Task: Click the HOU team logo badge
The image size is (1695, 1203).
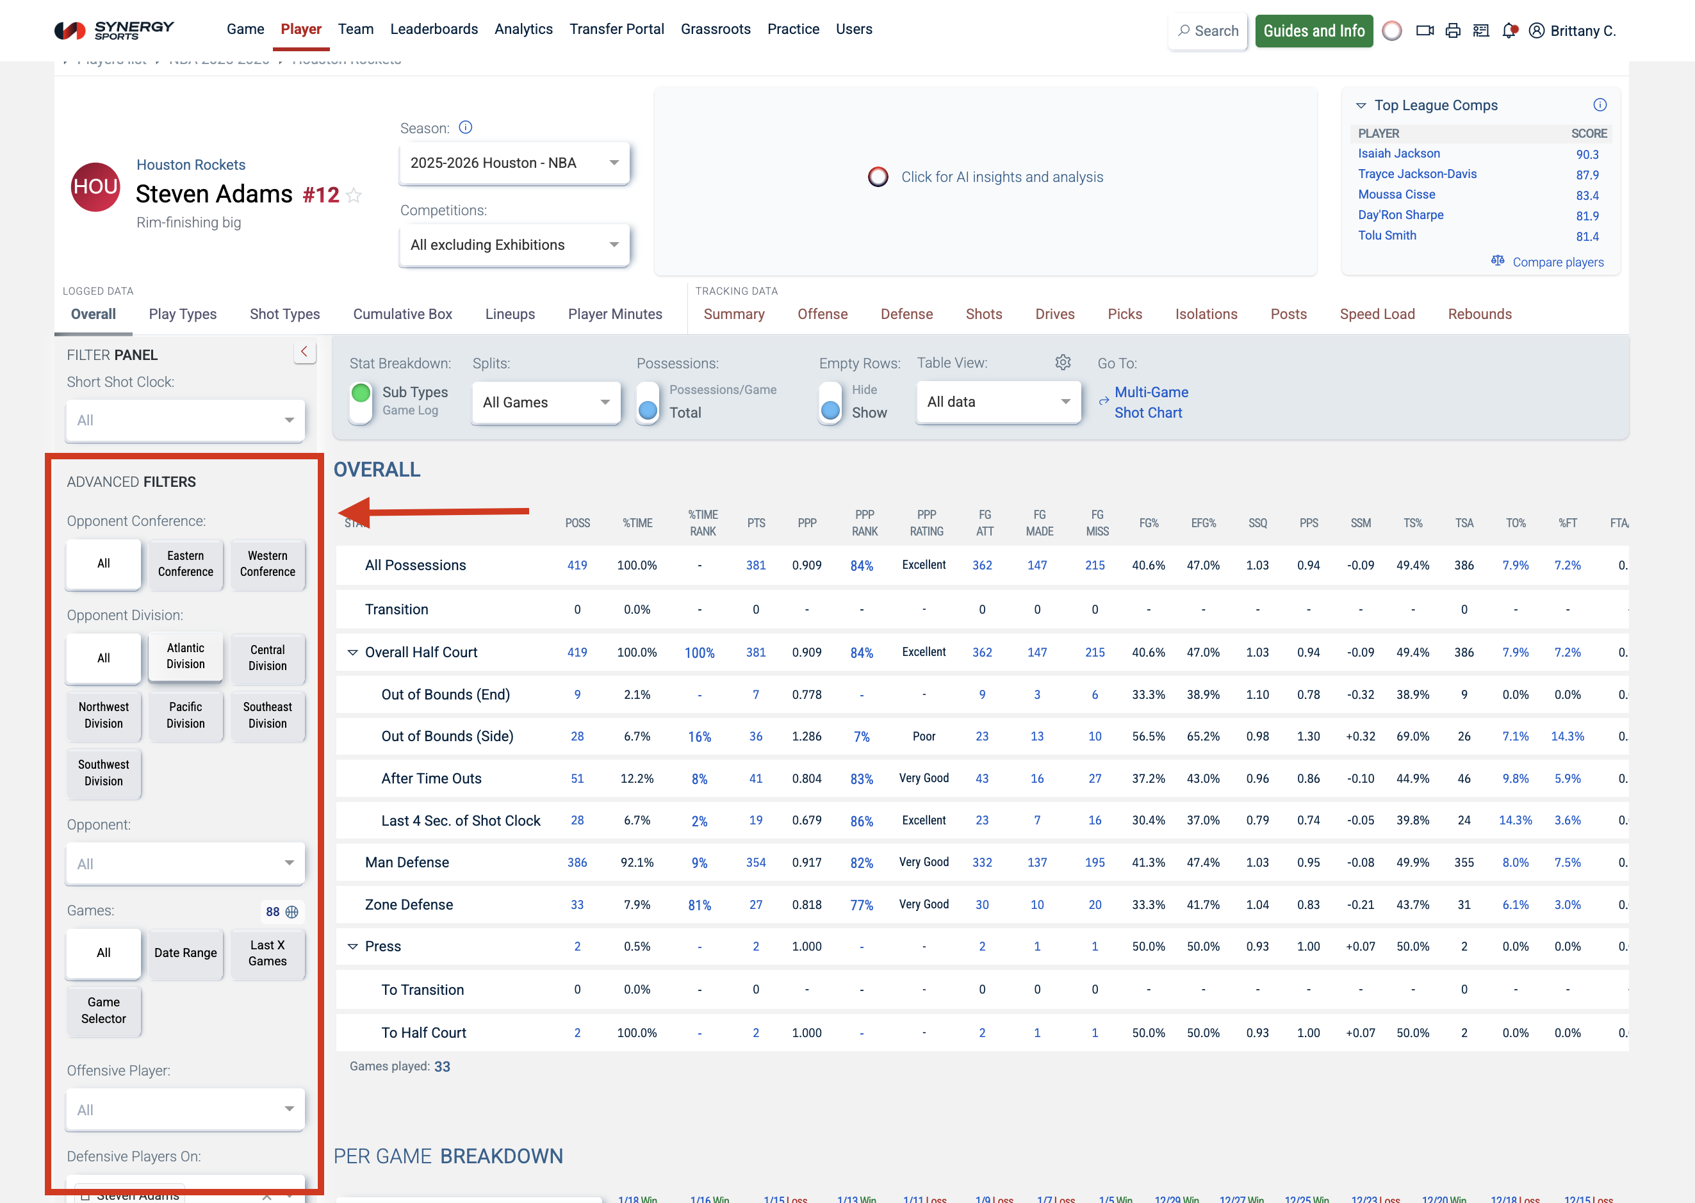Action: pos(95,186)
